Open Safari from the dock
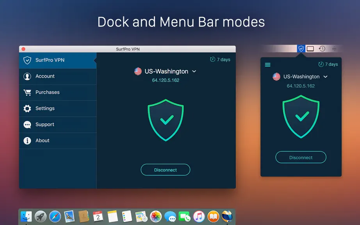The height and width of the screenshot is (225, 360). pos(55,216)
